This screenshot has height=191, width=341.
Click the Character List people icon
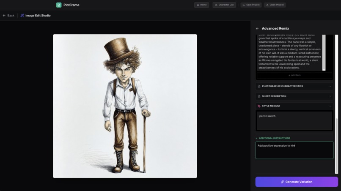216,5
